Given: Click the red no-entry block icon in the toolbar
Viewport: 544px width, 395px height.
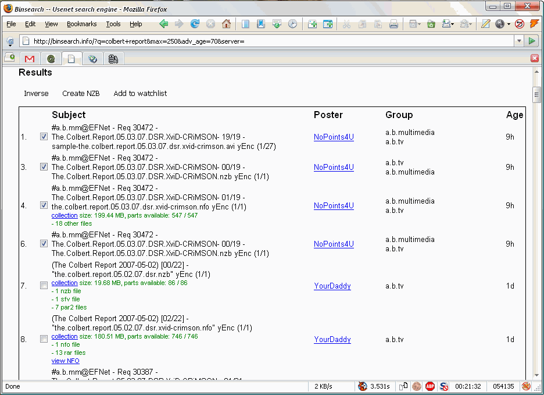Looking at the screenshot, I should tap(520, 24).
